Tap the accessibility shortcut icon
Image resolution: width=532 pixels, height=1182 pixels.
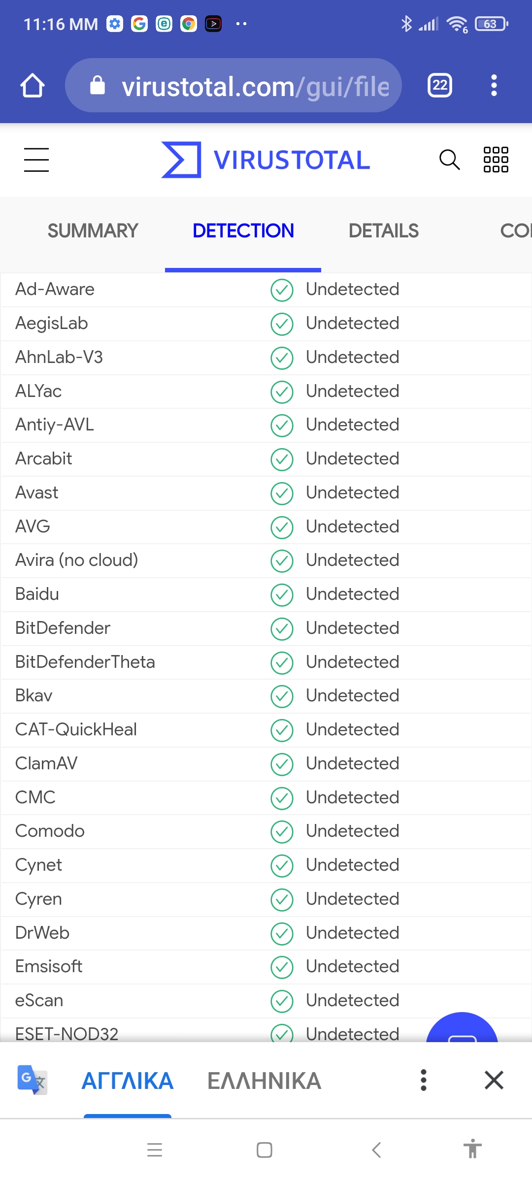472,1149
